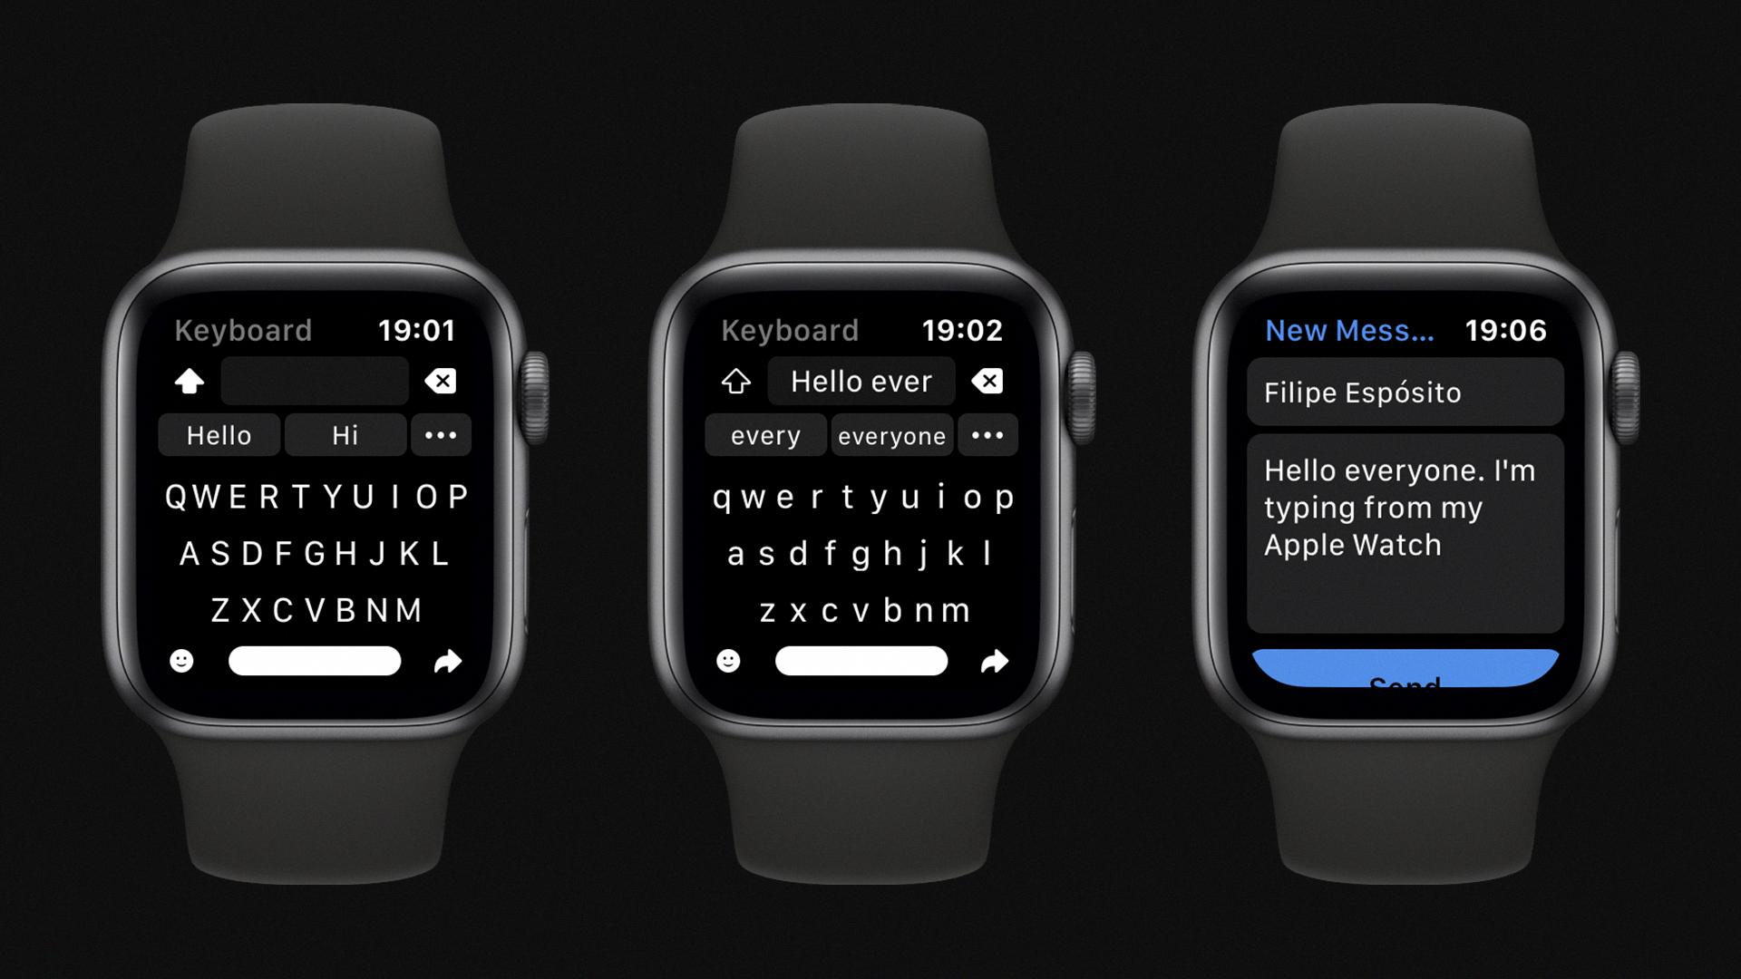Screen dimensions: 1741x979
Task: Click the forward arrow on middle watch
Action: click(x=995, y=660)
